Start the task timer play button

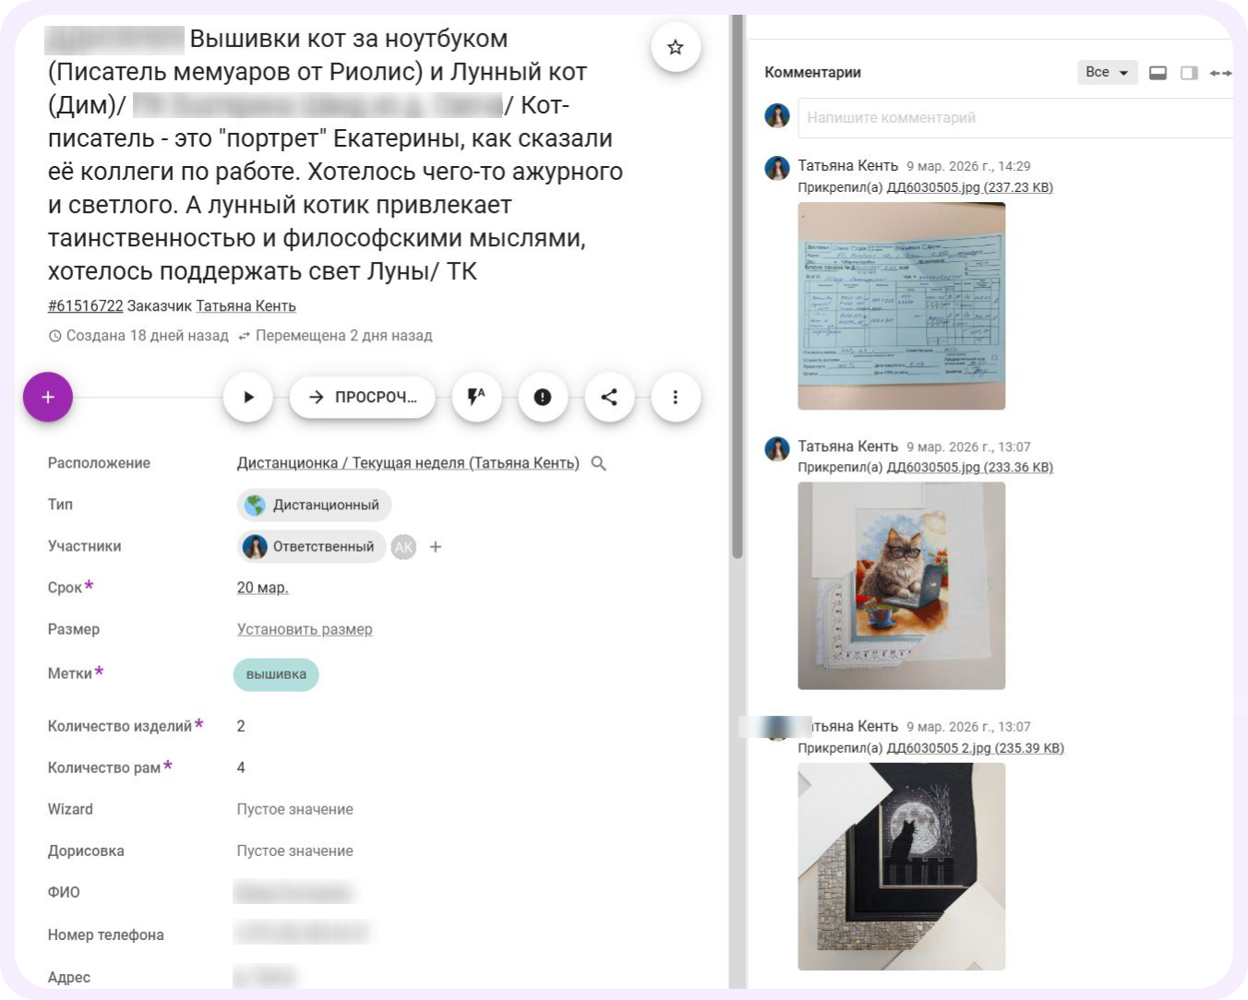247,397
